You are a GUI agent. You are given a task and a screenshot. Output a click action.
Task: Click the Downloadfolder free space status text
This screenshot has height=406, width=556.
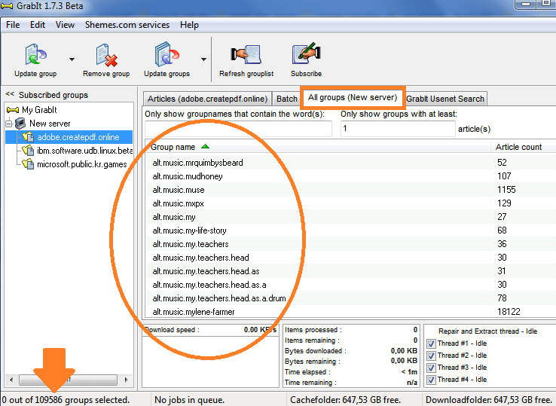point(488,400)
